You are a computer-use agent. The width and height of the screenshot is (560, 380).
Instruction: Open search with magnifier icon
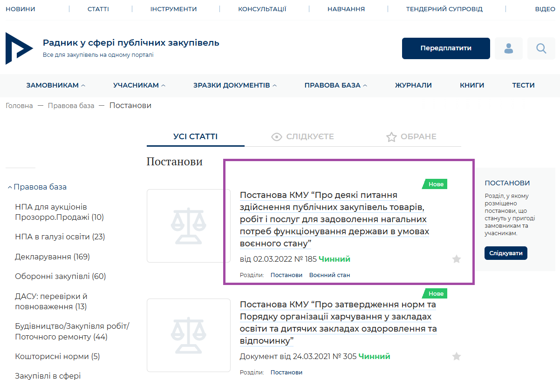pyautogui.click(x=541, y=48)
